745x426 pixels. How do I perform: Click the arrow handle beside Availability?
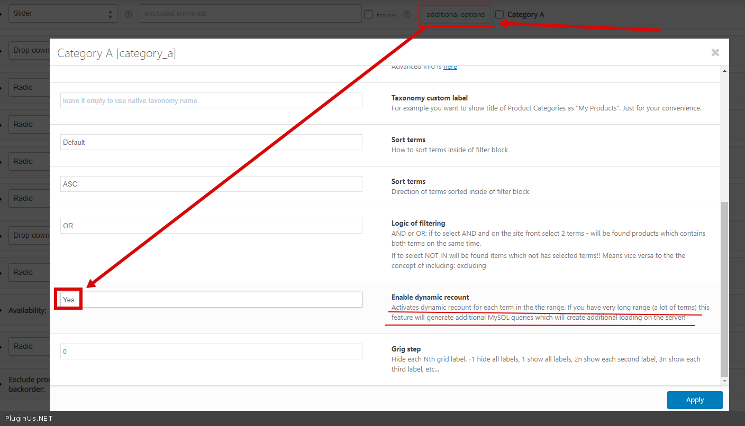click(x=2, y=310)
